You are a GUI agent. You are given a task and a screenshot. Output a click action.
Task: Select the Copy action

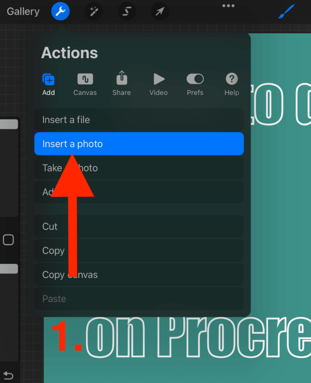coord(139,251)
